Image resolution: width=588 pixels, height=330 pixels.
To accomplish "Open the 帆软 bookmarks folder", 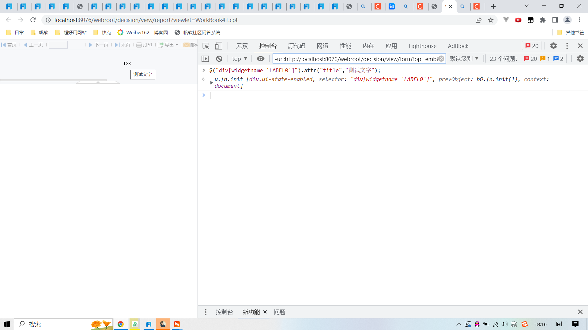I will tap(40, 32).
